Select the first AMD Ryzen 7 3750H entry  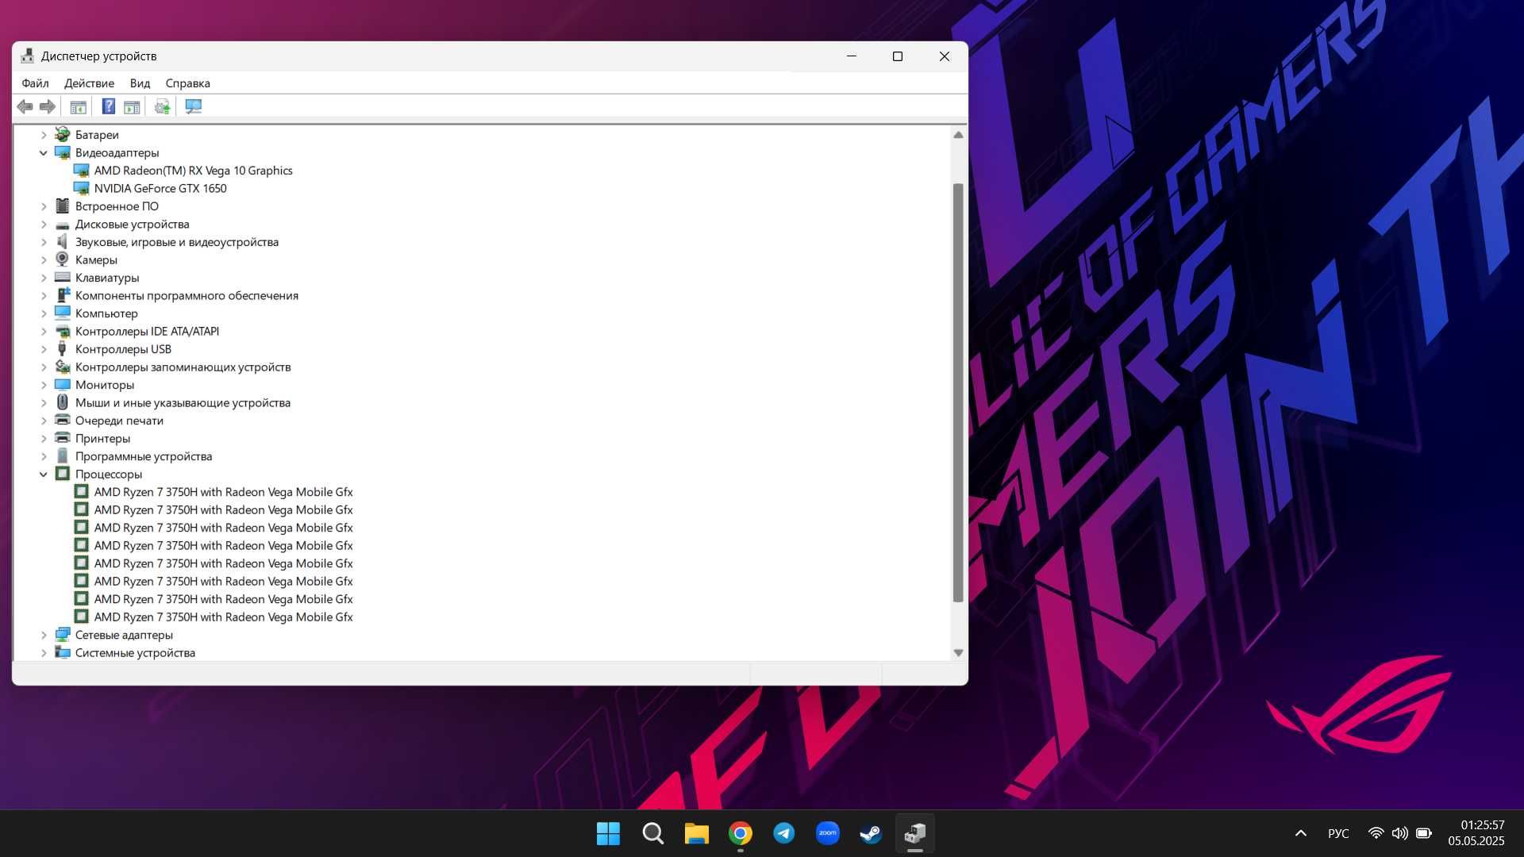coord(223,492)
